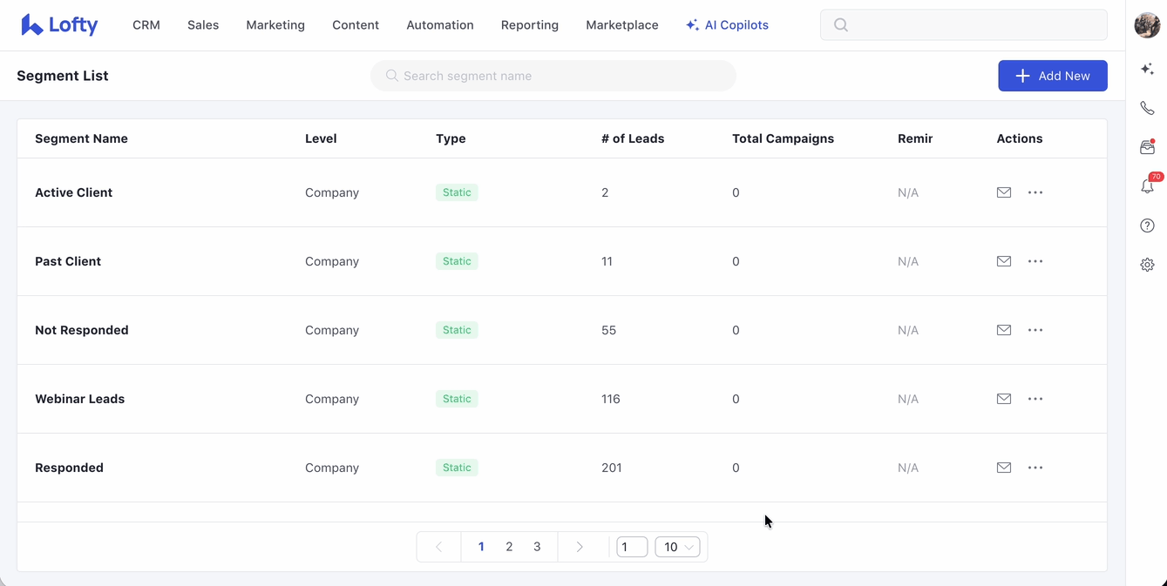Open more options for Past Client
1167x586 pixels.
pyautogui.click(x=1035, y=261)
